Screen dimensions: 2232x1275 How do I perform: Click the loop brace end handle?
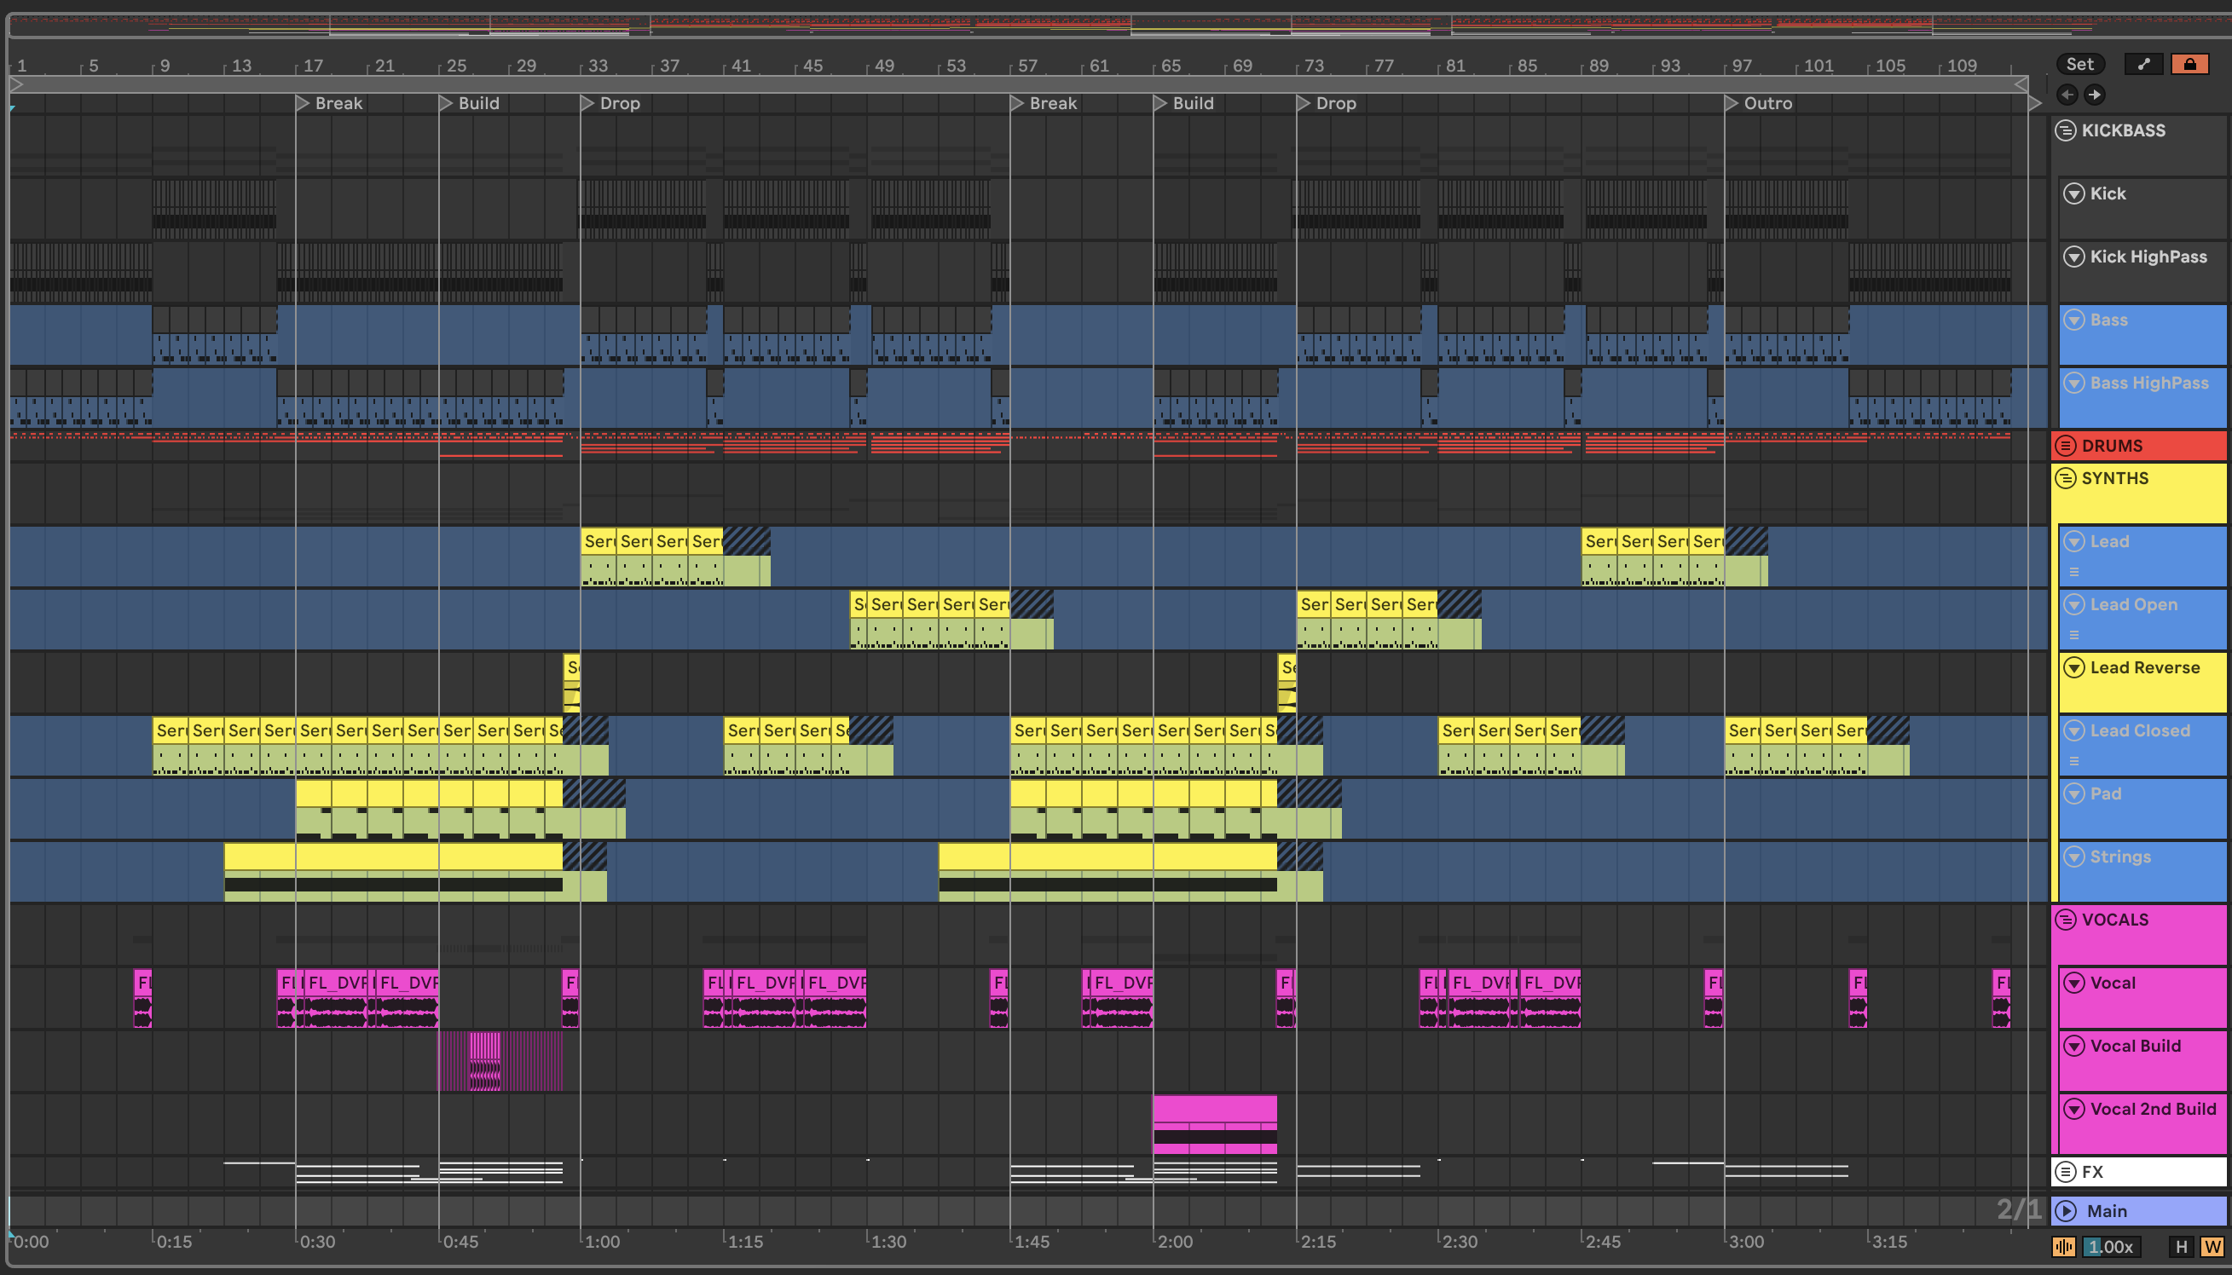(x=2021, y=84)
